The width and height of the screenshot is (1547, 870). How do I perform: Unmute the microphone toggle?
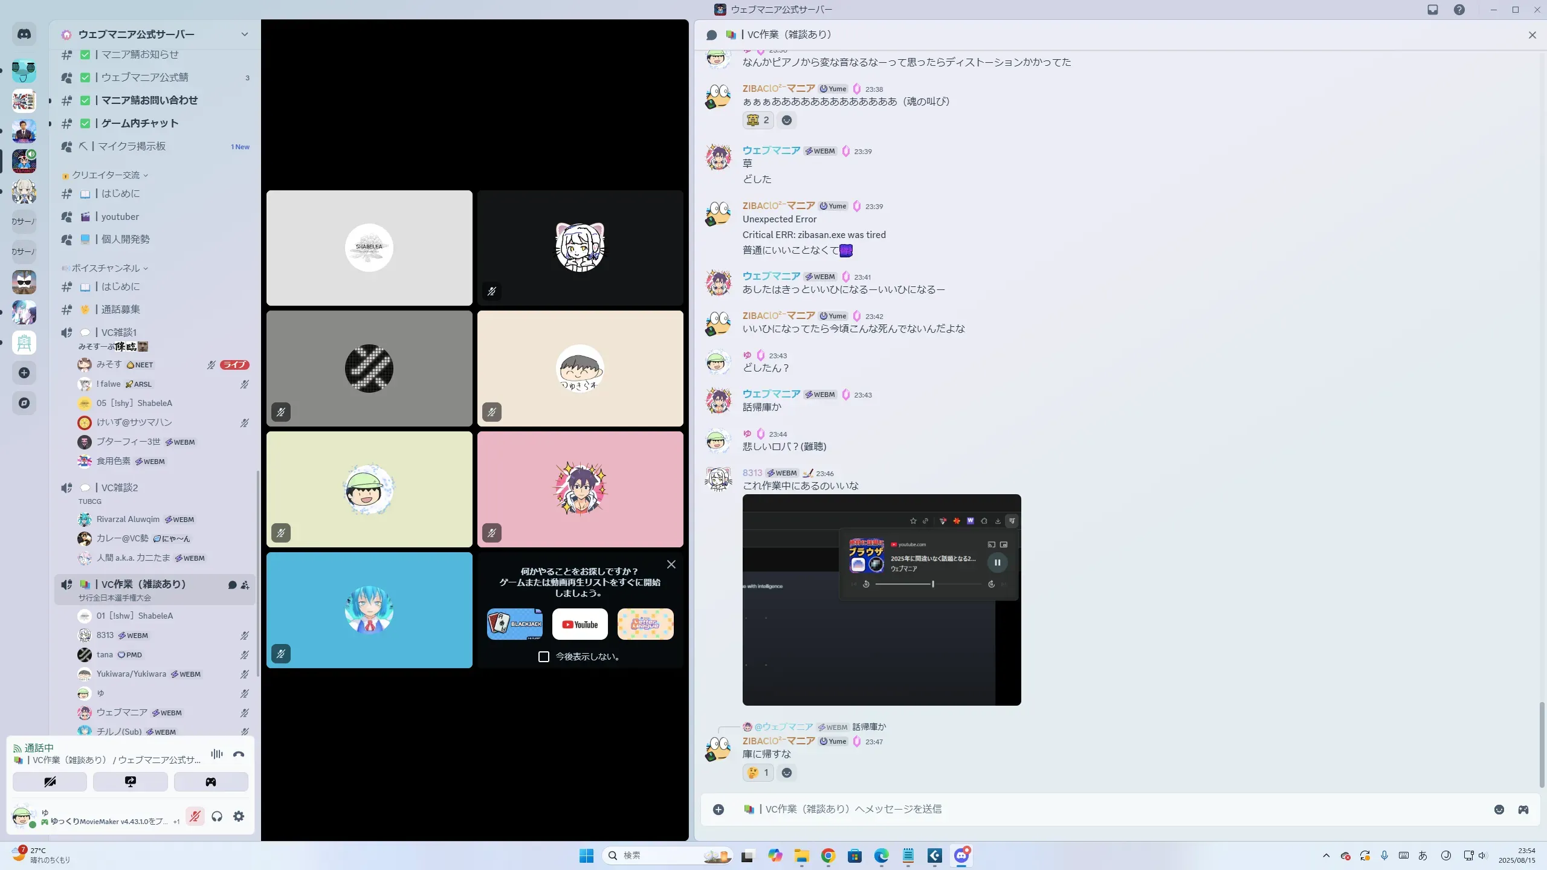point(195,816)
